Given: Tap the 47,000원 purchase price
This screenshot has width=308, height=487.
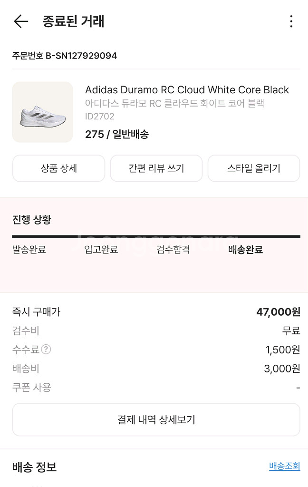Looking at the screenshot, I should (x=278, y=312).
